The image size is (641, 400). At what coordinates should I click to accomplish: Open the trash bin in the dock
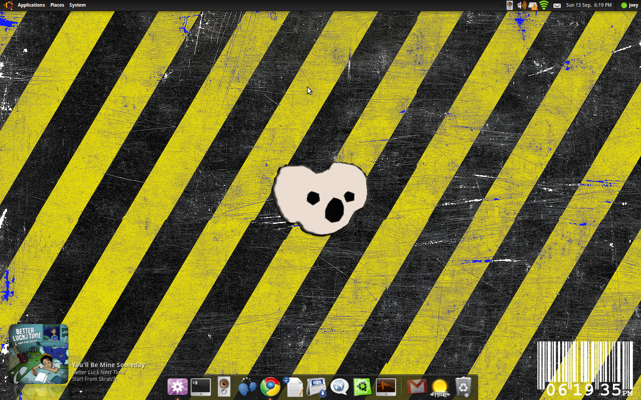point(463,387)
